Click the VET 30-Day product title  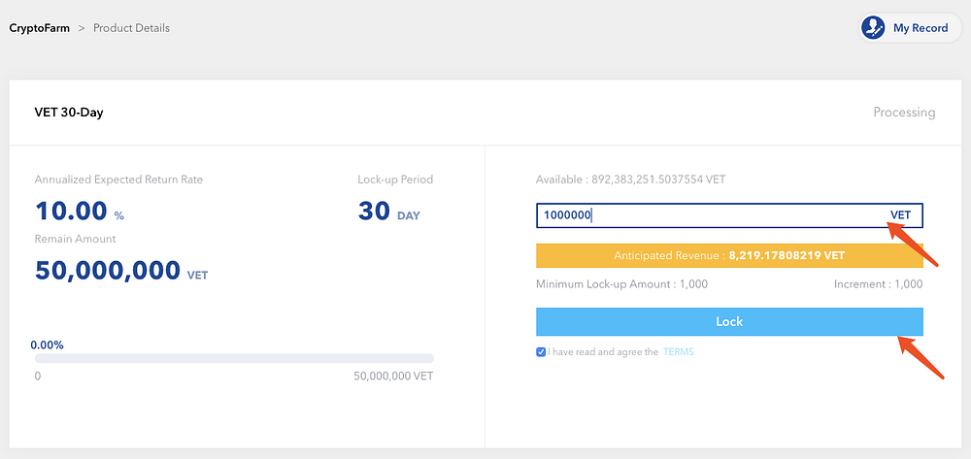[69, 113]
